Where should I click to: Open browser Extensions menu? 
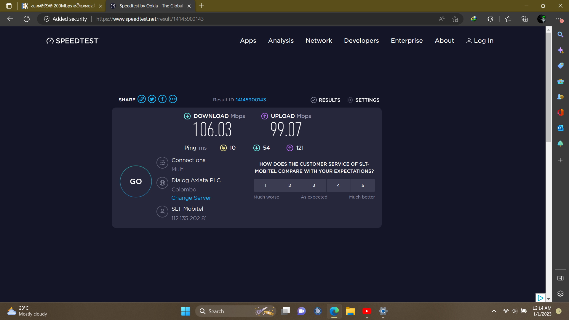point(490,19)
